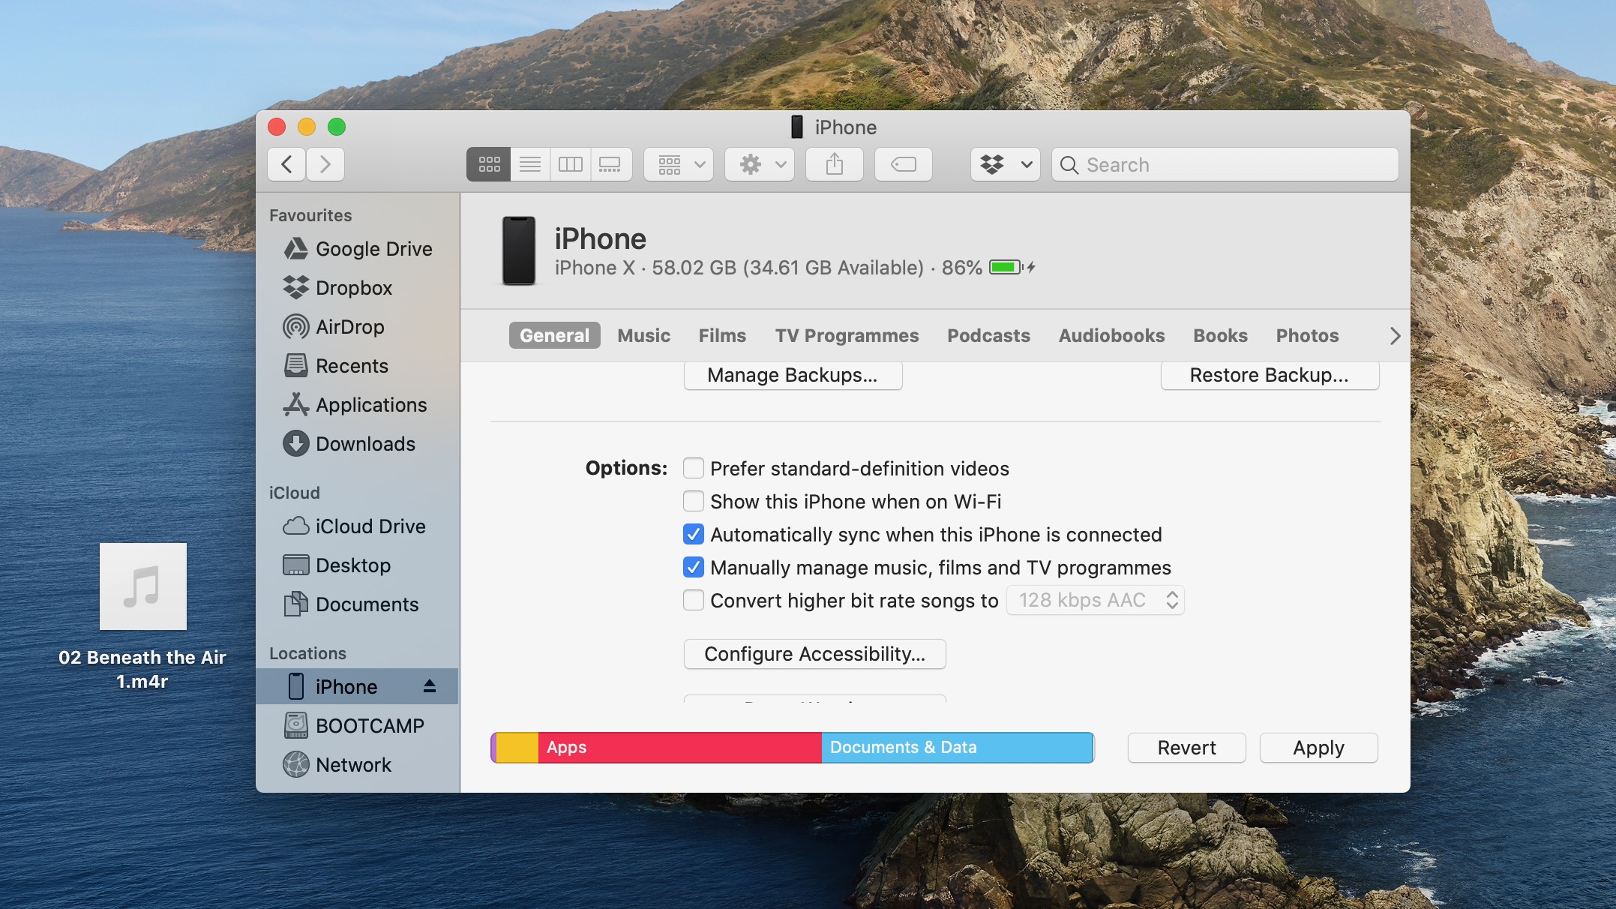The height and width of the screenshot is (909, 1616).
Task: Uncheck Manually manage music, films and TV
Action: coord(694,567)
